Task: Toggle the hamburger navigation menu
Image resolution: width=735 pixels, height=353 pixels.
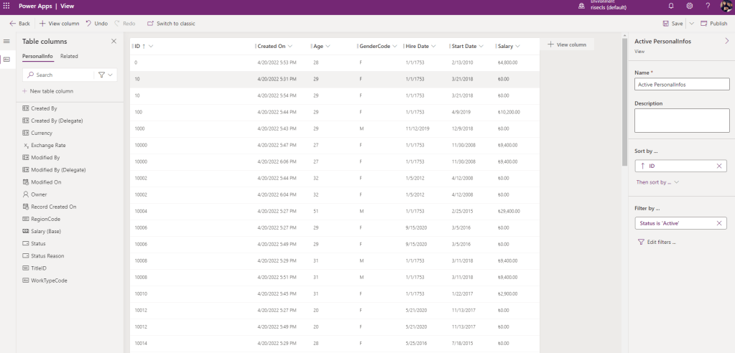Action: click(6, 42)
